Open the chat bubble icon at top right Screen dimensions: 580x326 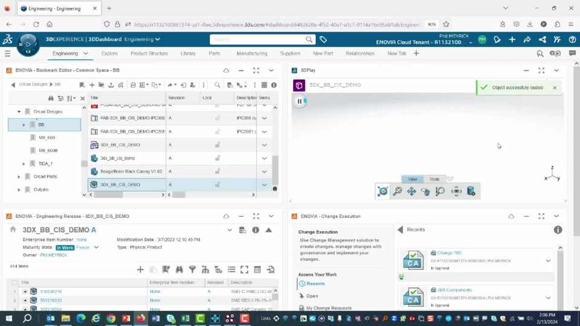tap(572, 54)
